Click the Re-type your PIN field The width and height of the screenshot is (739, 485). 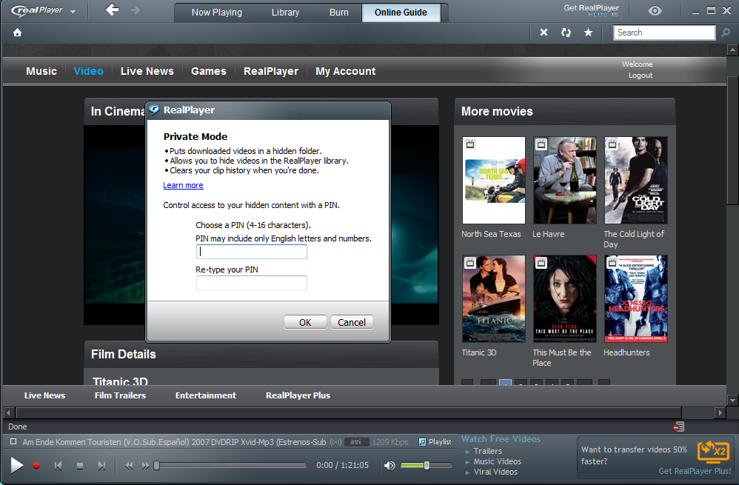click(252, 283)
